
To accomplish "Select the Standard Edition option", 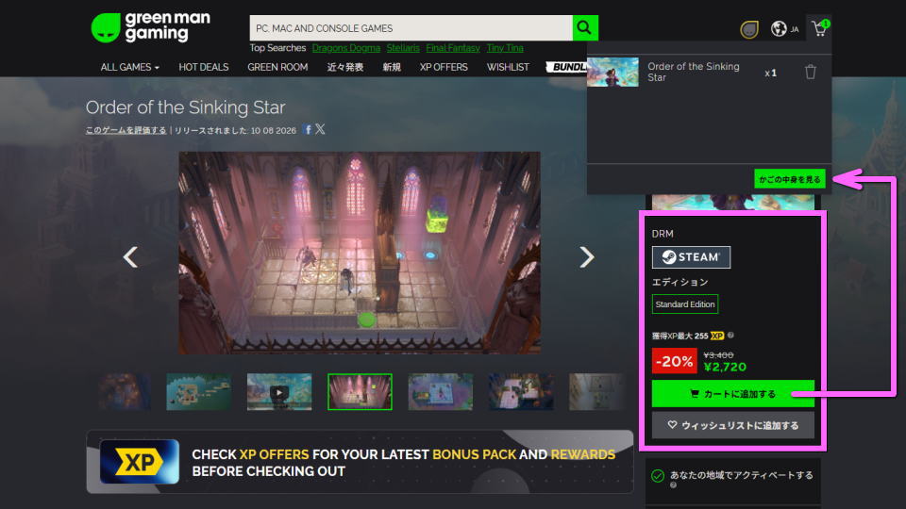I will point(685,304).
